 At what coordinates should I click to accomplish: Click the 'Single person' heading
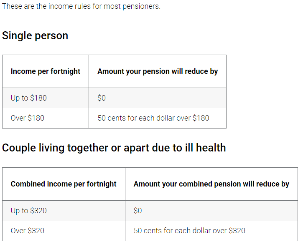click(x=35, y=36)
